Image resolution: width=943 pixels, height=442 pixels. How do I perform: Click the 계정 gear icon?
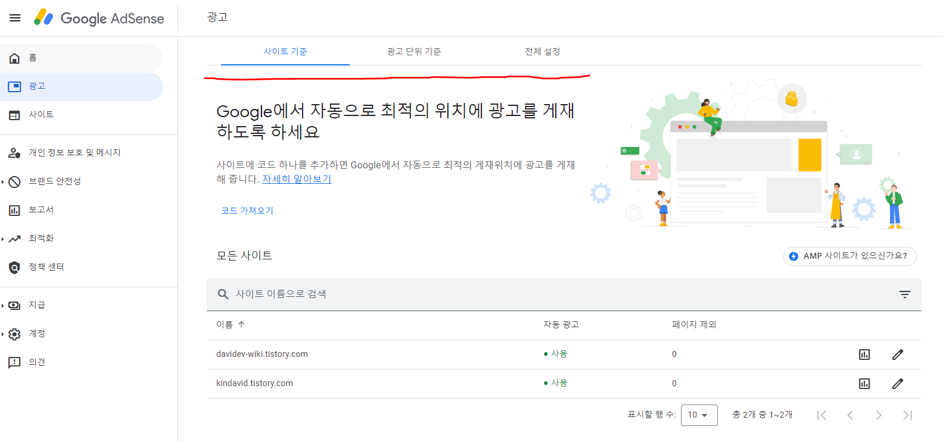tap(14, 334)
